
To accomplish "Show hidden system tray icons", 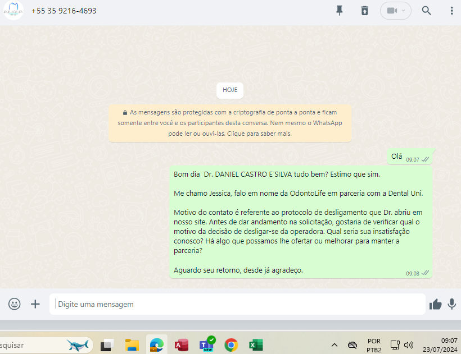I will click(x=335, y=345).
